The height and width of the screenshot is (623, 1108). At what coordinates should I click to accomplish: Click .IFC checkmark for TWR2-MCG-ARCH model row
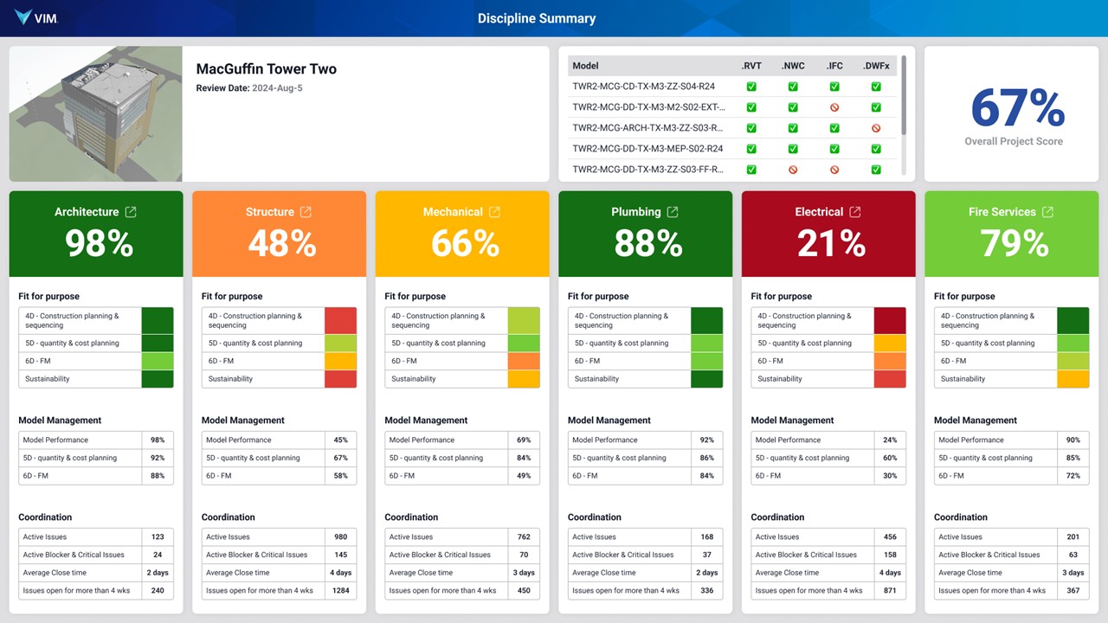[x=834, y=128]
